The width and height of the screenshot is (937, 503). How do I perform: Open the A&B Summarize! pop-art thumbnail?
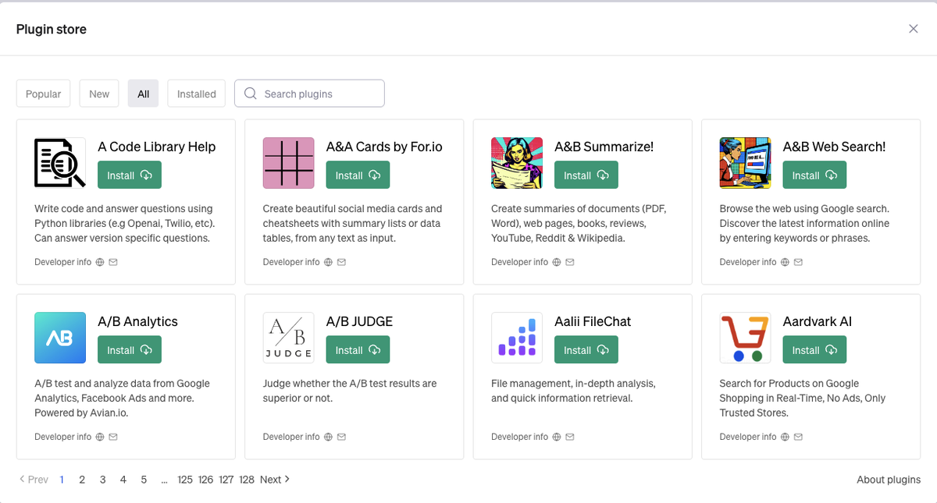pos(517,163)
